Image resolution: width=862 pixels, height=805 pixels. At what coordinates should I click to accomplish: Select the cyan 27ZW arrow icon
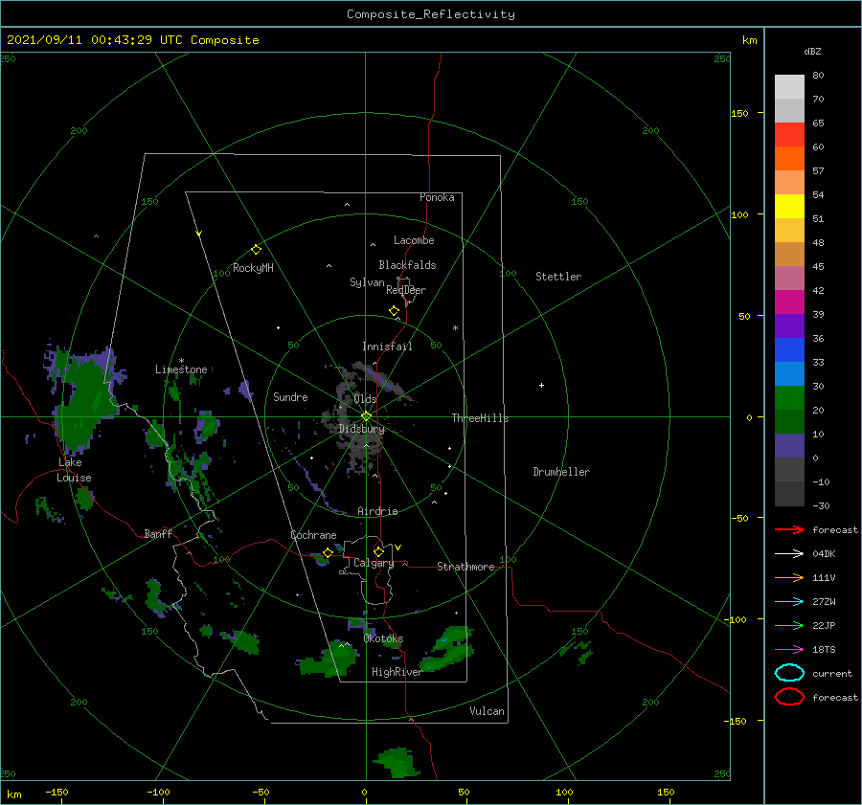[x=789, y=602]
